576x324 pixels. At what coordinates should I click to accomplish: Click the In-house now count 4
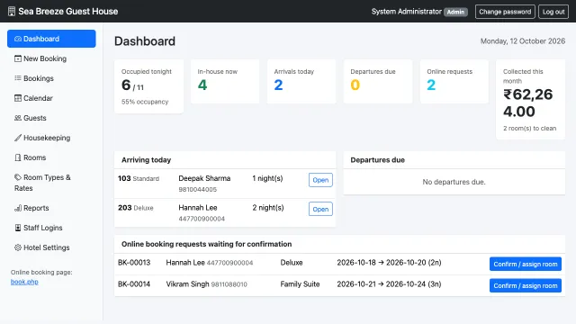tap(202, 85)
